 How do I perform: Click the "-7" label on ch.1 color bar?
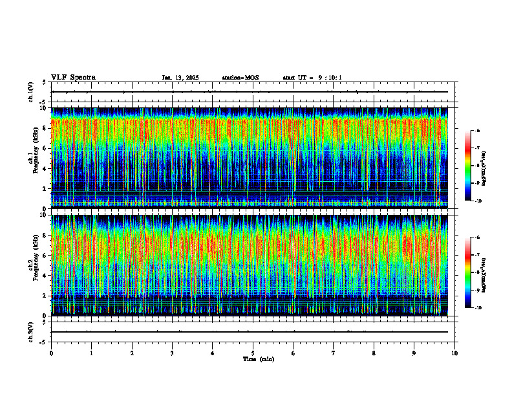point(477,148)
